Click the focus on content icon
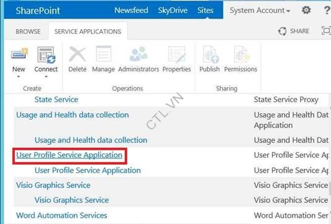 tap(325, 31)
